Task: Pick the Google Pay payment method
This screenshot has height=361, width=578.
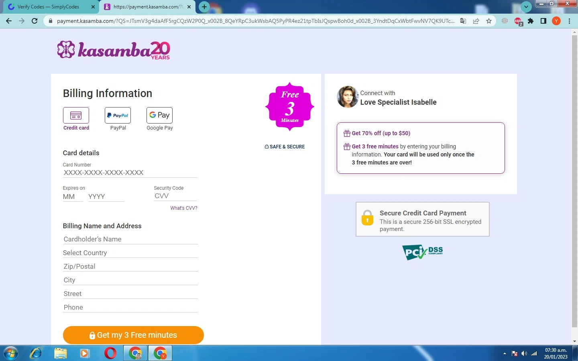Action: [x=159, y=119]
